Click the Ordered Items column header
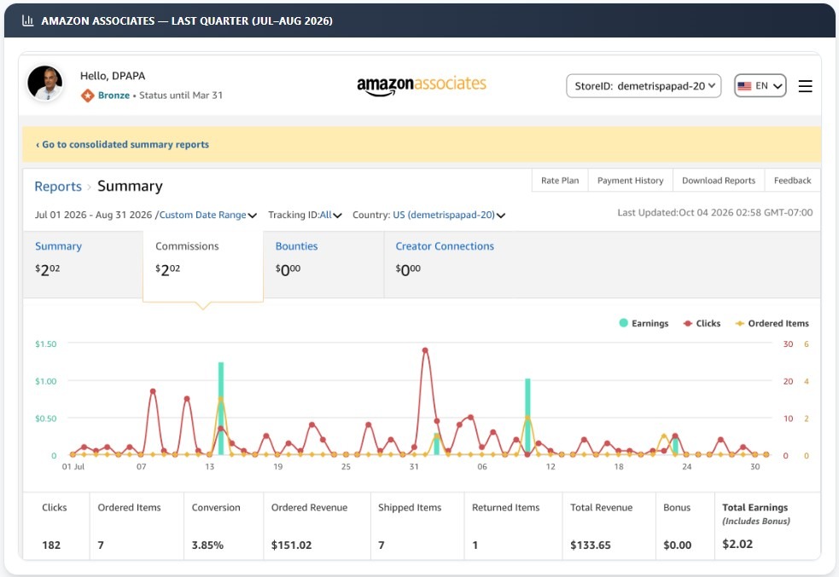 (129, 508)
